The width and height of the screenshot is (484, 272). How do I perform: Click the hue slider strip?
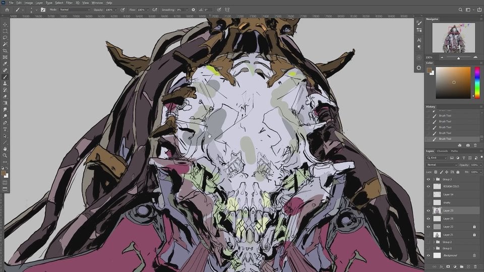tap(477, 83)
